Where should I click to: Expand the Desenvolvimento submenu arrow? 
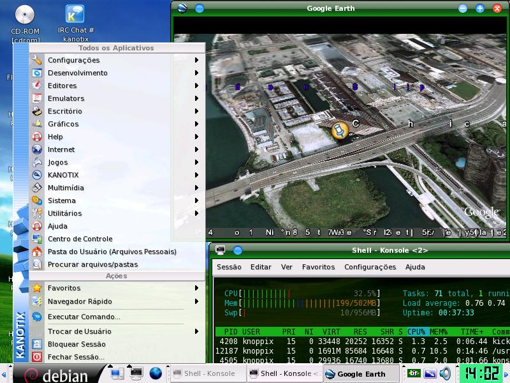tap(196, 73)
